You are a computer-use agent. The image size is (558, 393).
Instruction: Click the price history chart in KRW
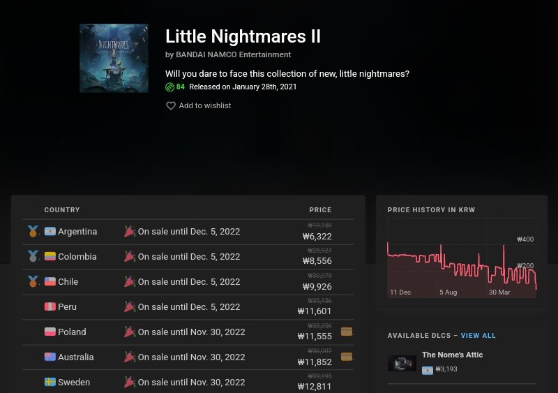[461, 258]
